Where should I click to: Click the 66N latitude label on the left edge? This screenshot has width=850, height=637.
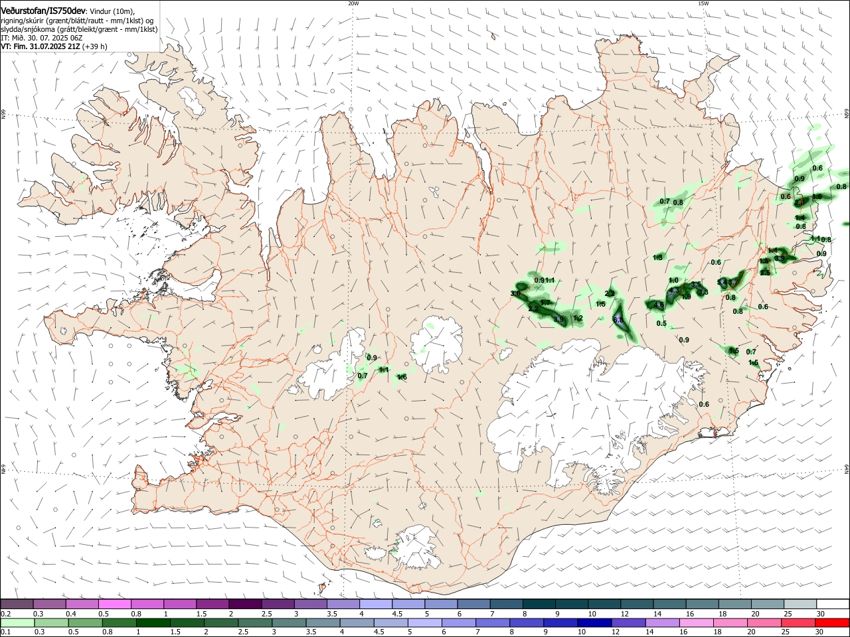pos(3,114)
